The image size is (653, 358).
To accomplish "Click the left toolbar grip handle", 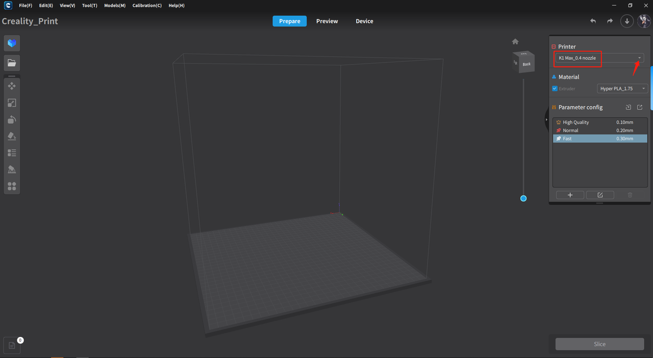I will [12, 76].
